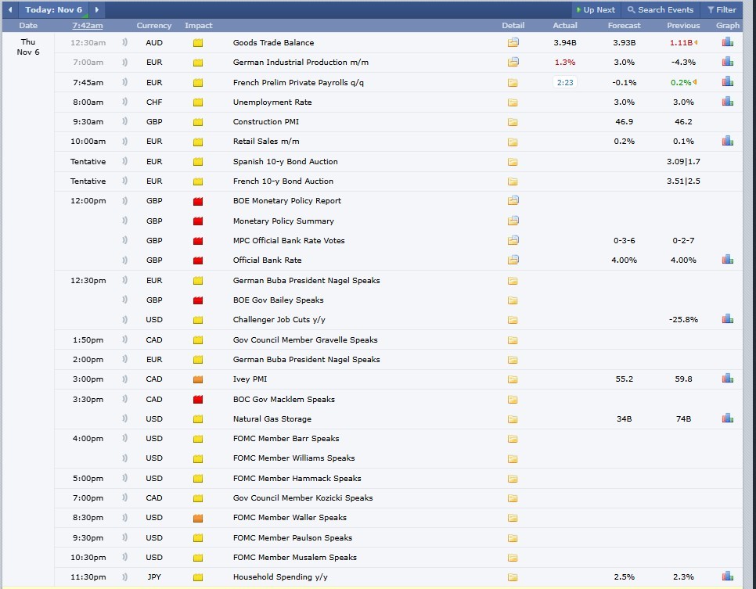The width and height of the screenshot is (756, 589).
Task: Click the Search Events magnifier
Action: pyautogui.click(x=632, y=10)
